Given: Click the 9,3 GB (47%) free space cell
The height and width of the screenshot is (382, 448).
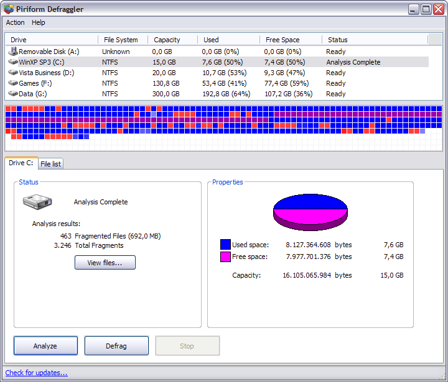Looking at the screenshot, I should 284,73.
